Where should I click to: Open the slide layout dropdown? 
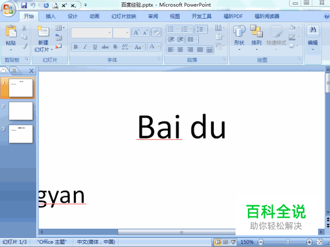pos(60,28)
